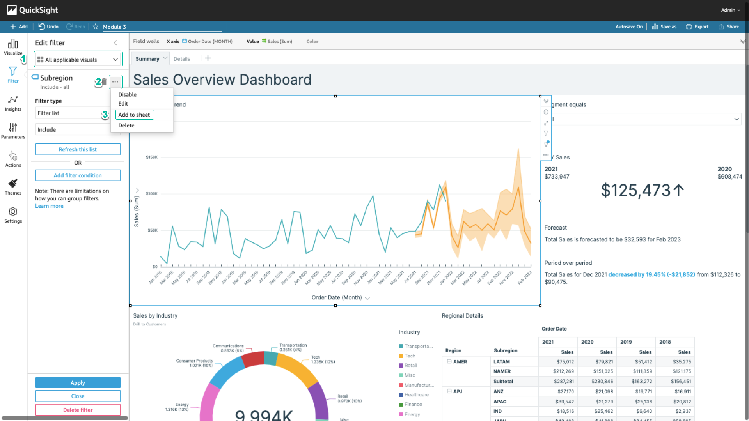Image resolution: width=749 pixels, height=421 pixels.
Task: Open the Subregion filter ellipsis menu
Action: [115, 82]
